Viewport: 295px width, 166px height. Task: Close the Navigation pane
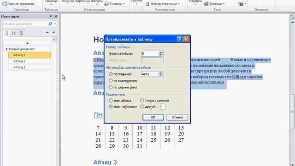click(56, 17)
